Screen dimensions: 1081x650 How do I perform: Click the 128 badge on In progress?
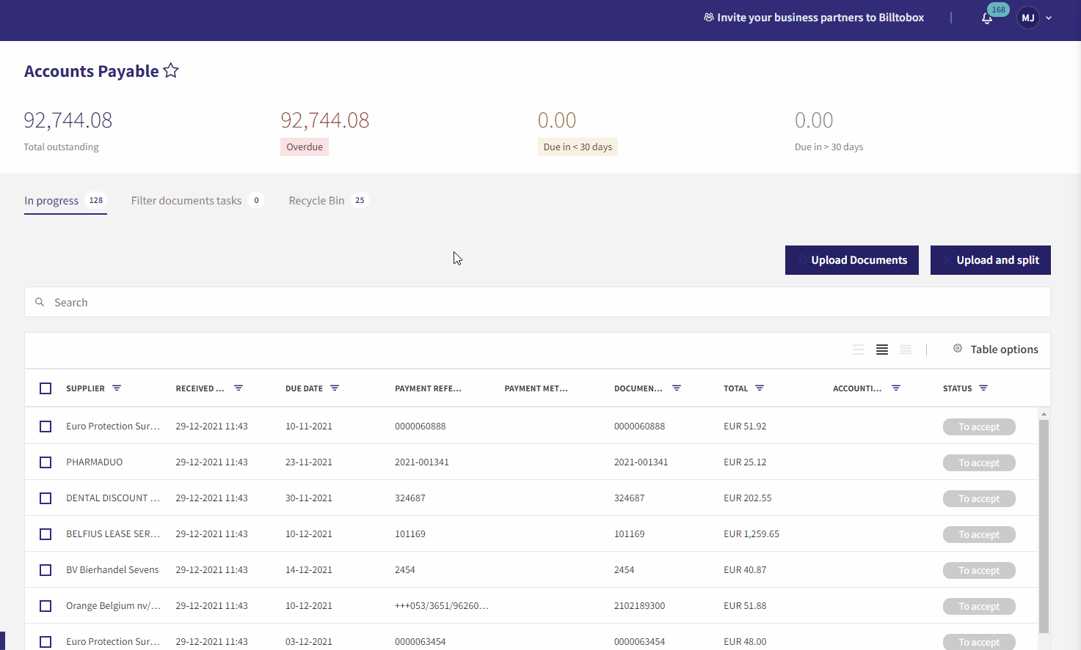click(x=96, y=200)
